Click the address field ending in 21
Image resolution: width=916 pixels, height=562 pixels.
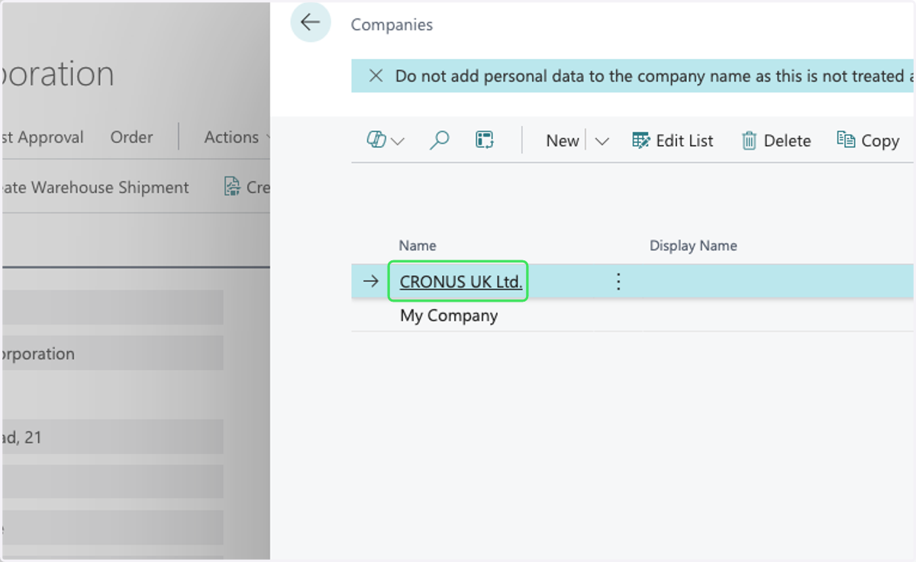113,438
